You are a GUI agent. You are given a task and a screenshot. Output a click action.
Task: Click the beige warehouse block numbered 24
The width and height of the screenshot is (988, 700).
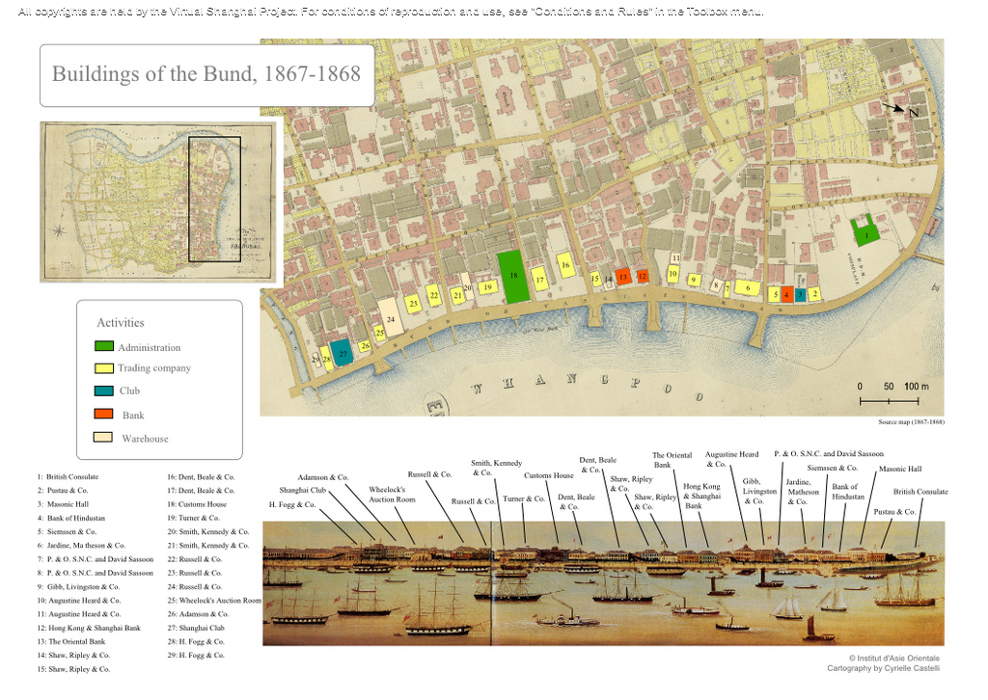(390, 316)
